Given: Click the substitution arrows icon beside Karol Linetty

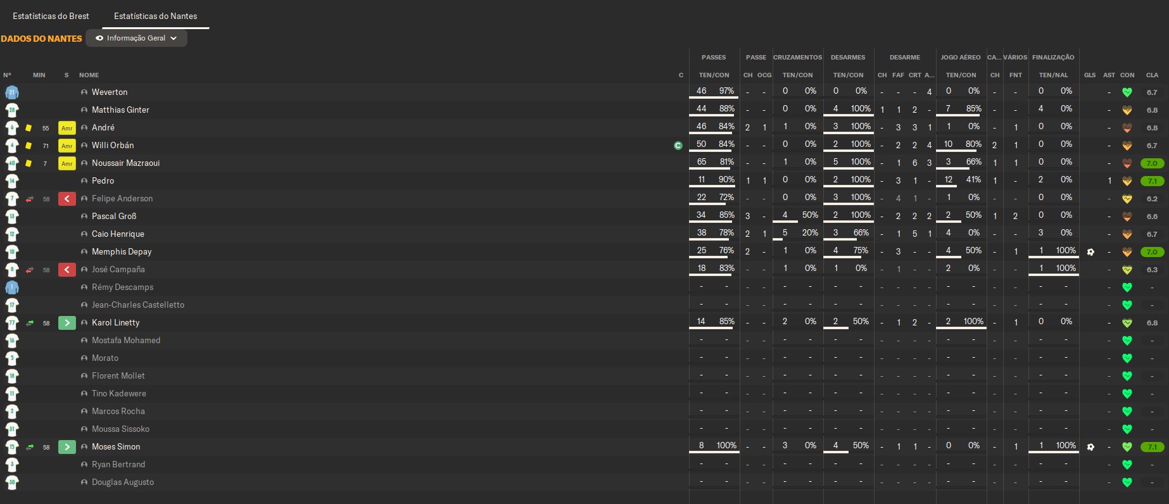Looking at the screenshot, I should tap(30, 323).
